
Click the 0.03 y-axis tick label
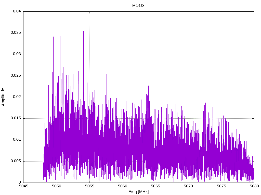tap(17, 54)
